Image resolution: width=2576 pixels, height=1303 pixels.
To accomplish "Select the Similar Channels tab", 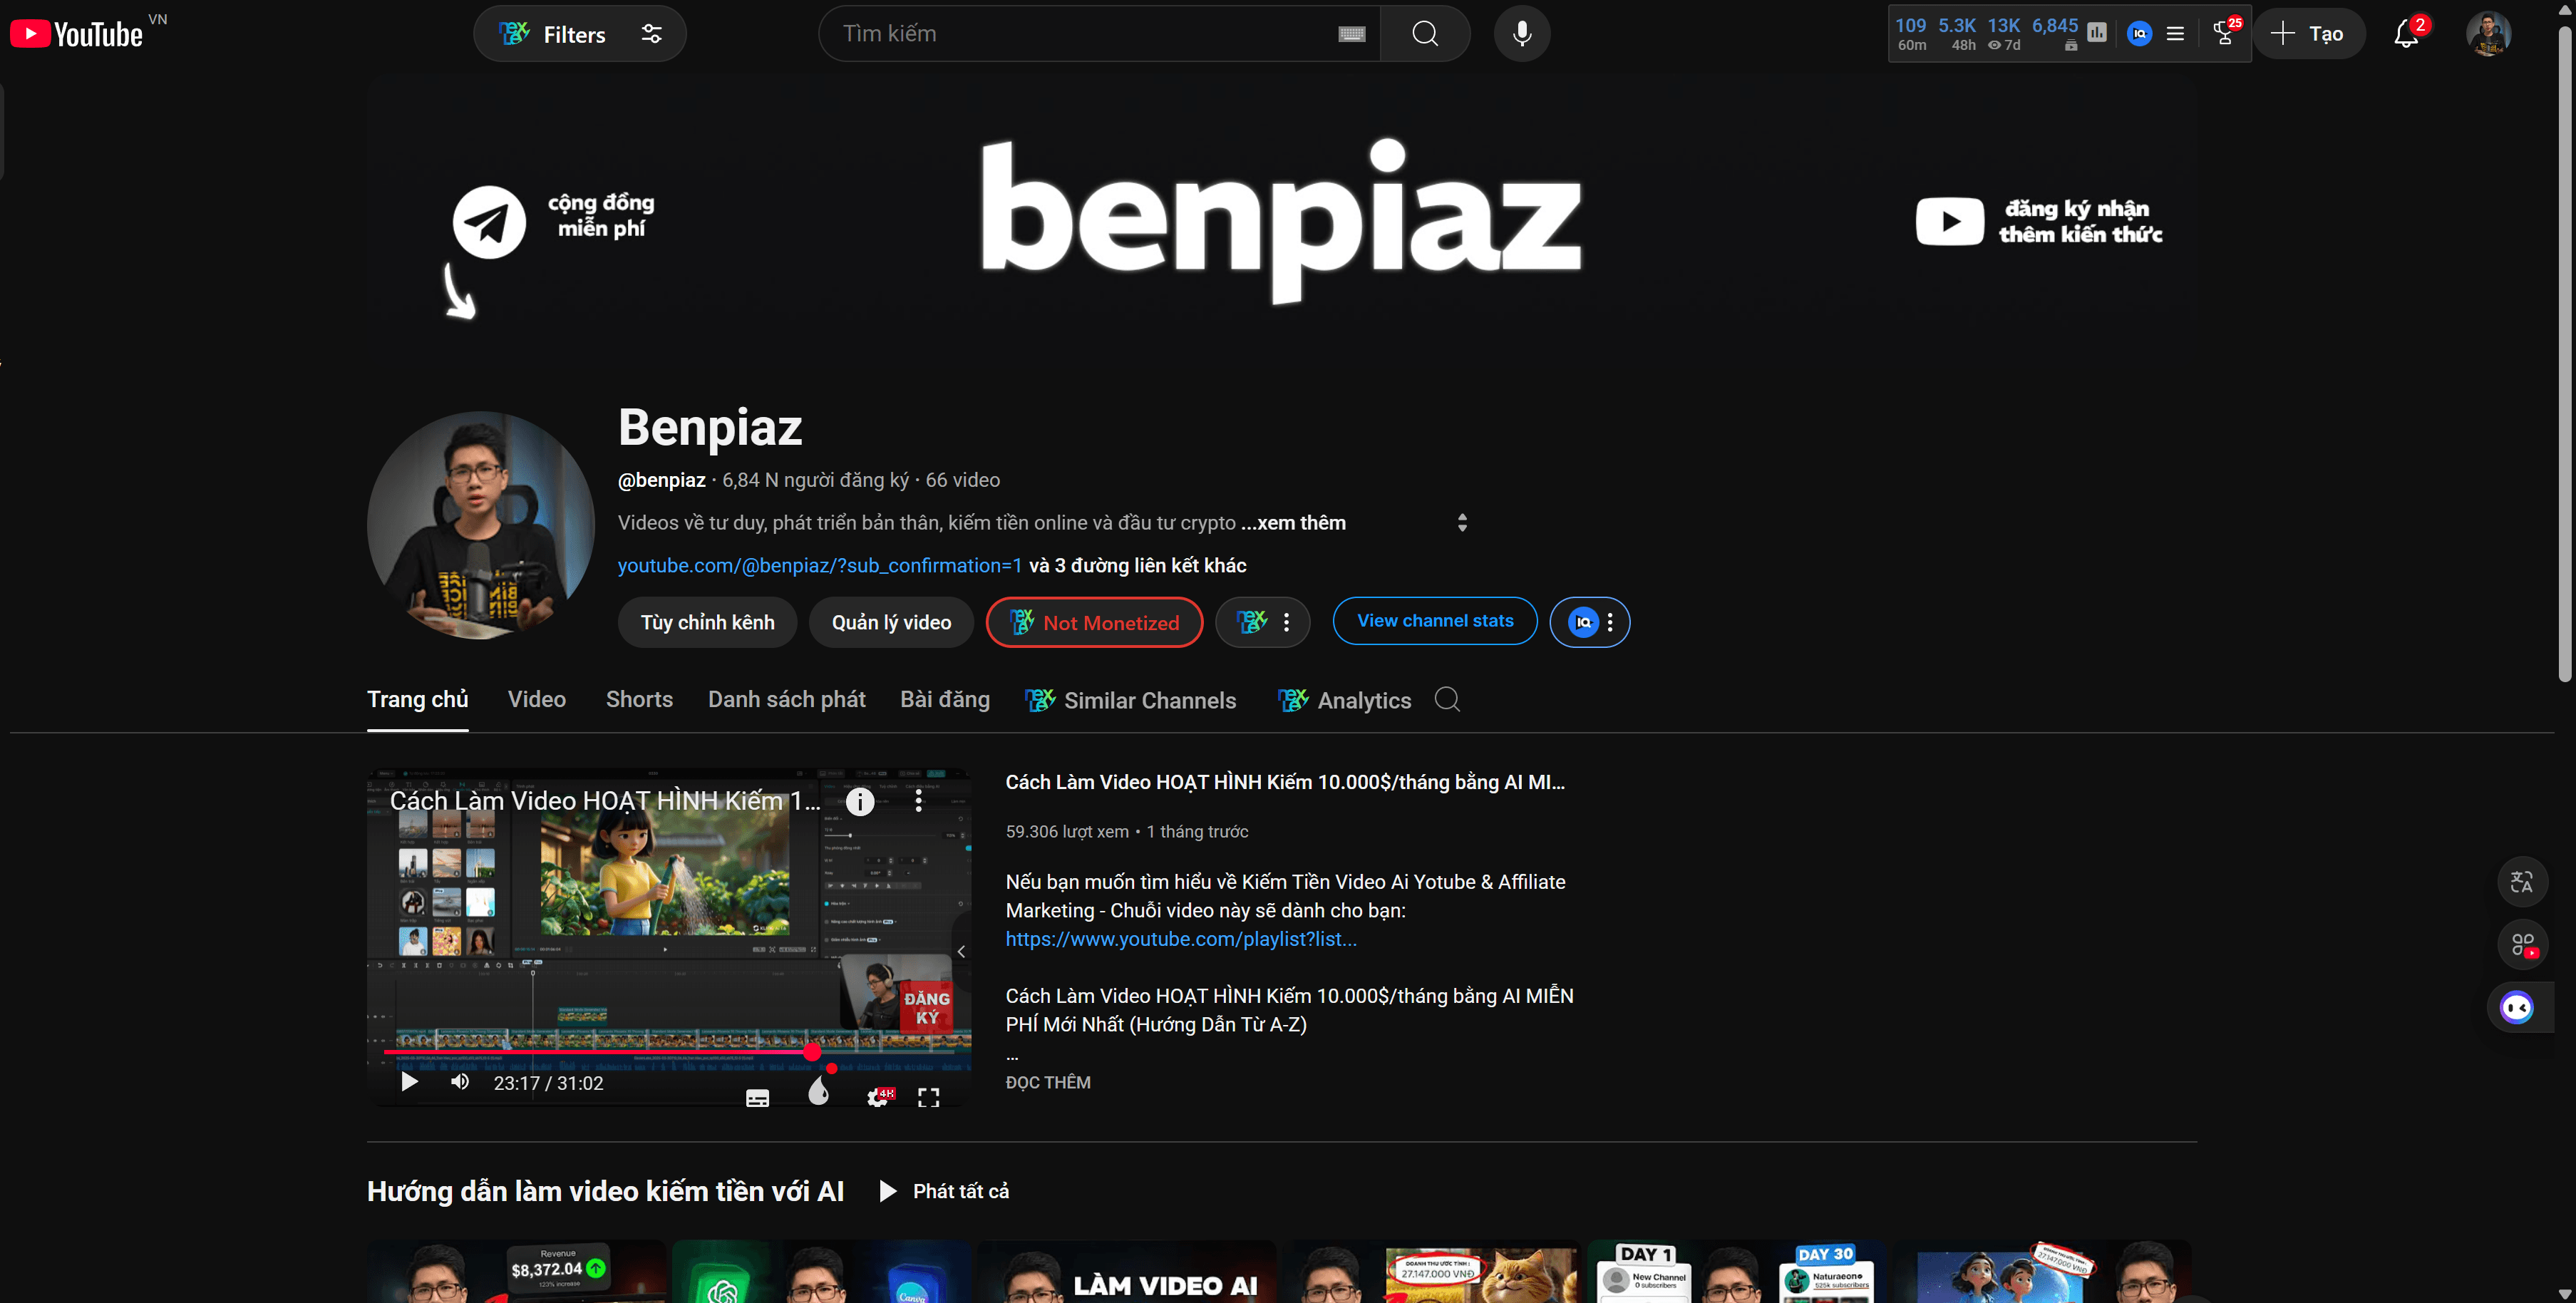I will coord(1131,700).
